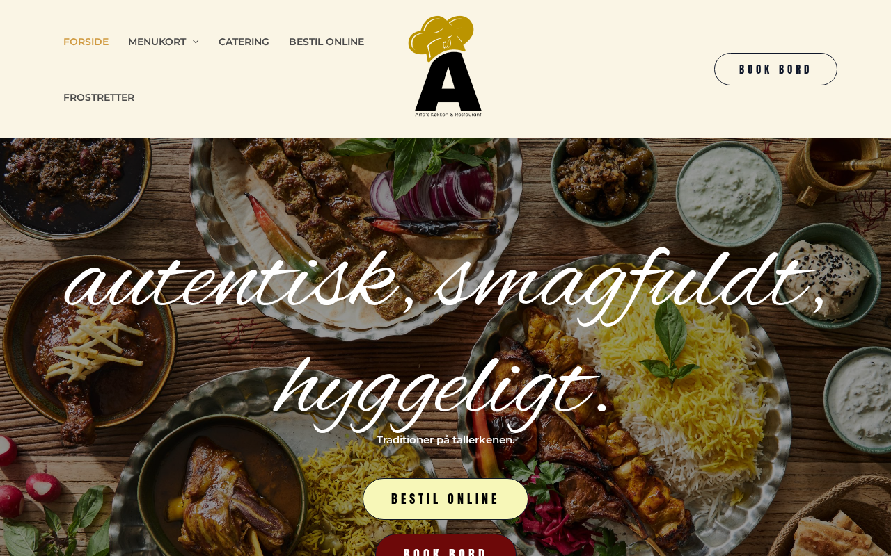The height and width of the screenshot is (556, 891).
Task: Open the FORSIDE navigation item
Action: point(86,42)
